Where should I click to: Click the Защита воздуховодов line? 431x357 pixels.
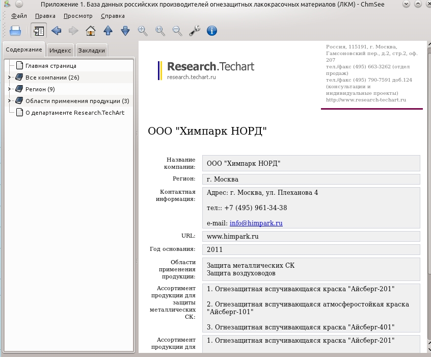(241, 273)
